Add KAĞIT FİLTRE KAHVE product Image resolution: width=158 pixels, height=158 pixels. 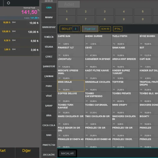98,74
